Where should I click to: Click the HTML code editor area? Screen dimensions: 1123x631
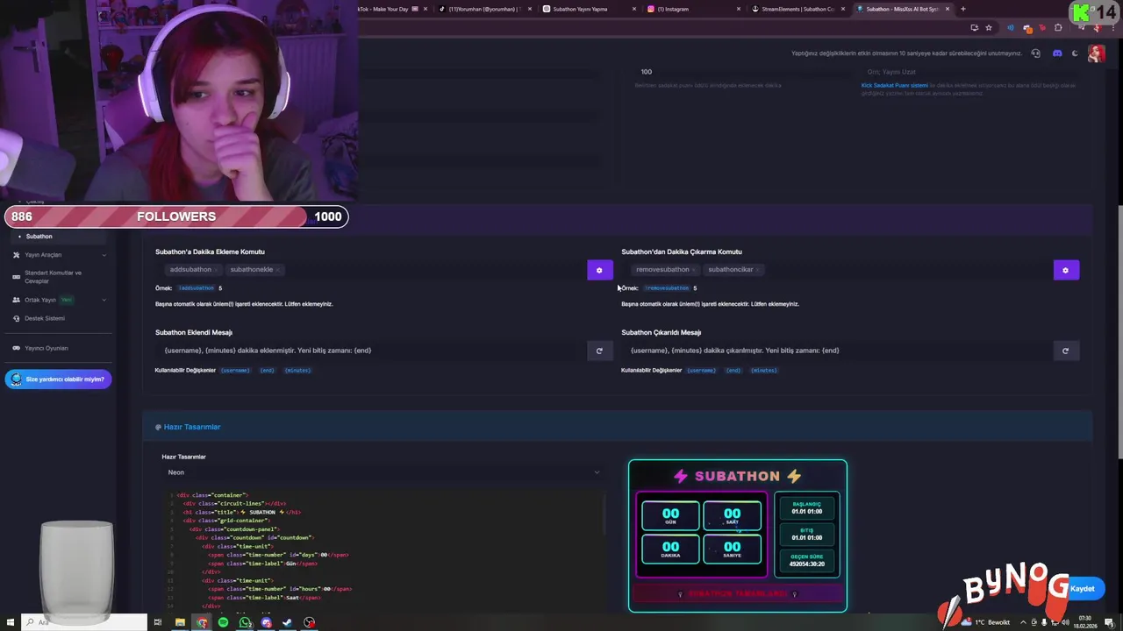(x=383, y=549)
